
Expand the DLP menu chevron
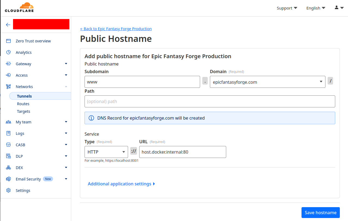pyautogui.click(x=66, y=156)
